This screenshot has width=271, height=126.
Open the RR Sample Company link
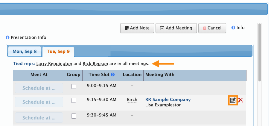click(168, 100)
